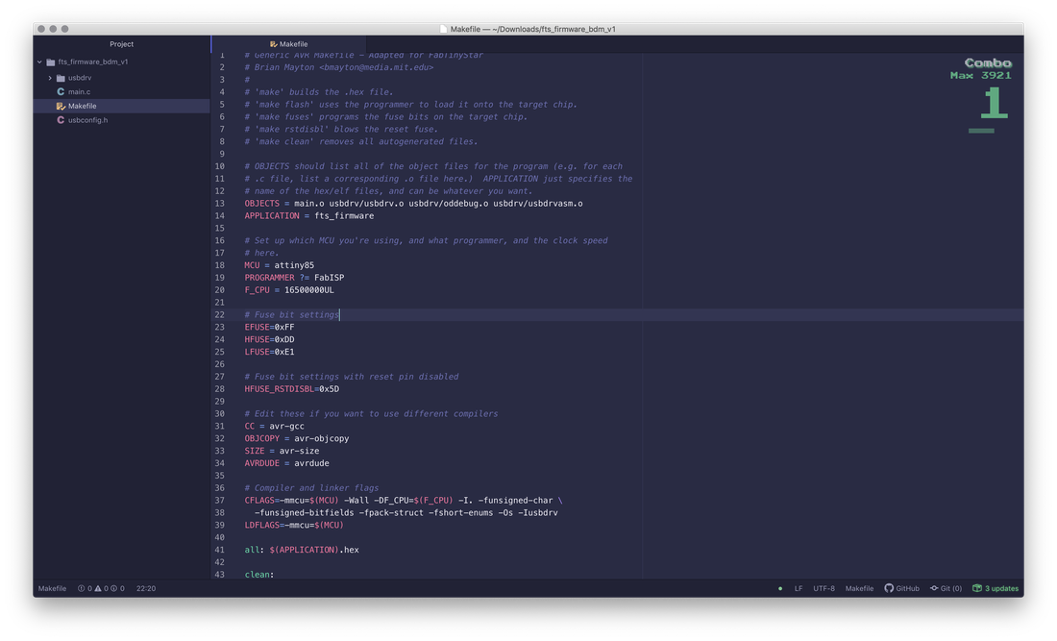Image resolution: width=1057 pixels, height=641 pixels.
Task: Click the combo progress bar
Action: pyautogui.click(x=981, y=131)
